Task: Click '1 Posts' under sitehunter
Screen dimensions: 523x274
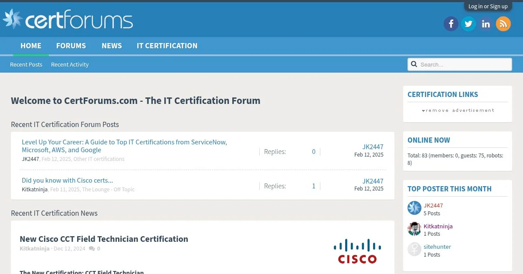Action: [432, 255]
